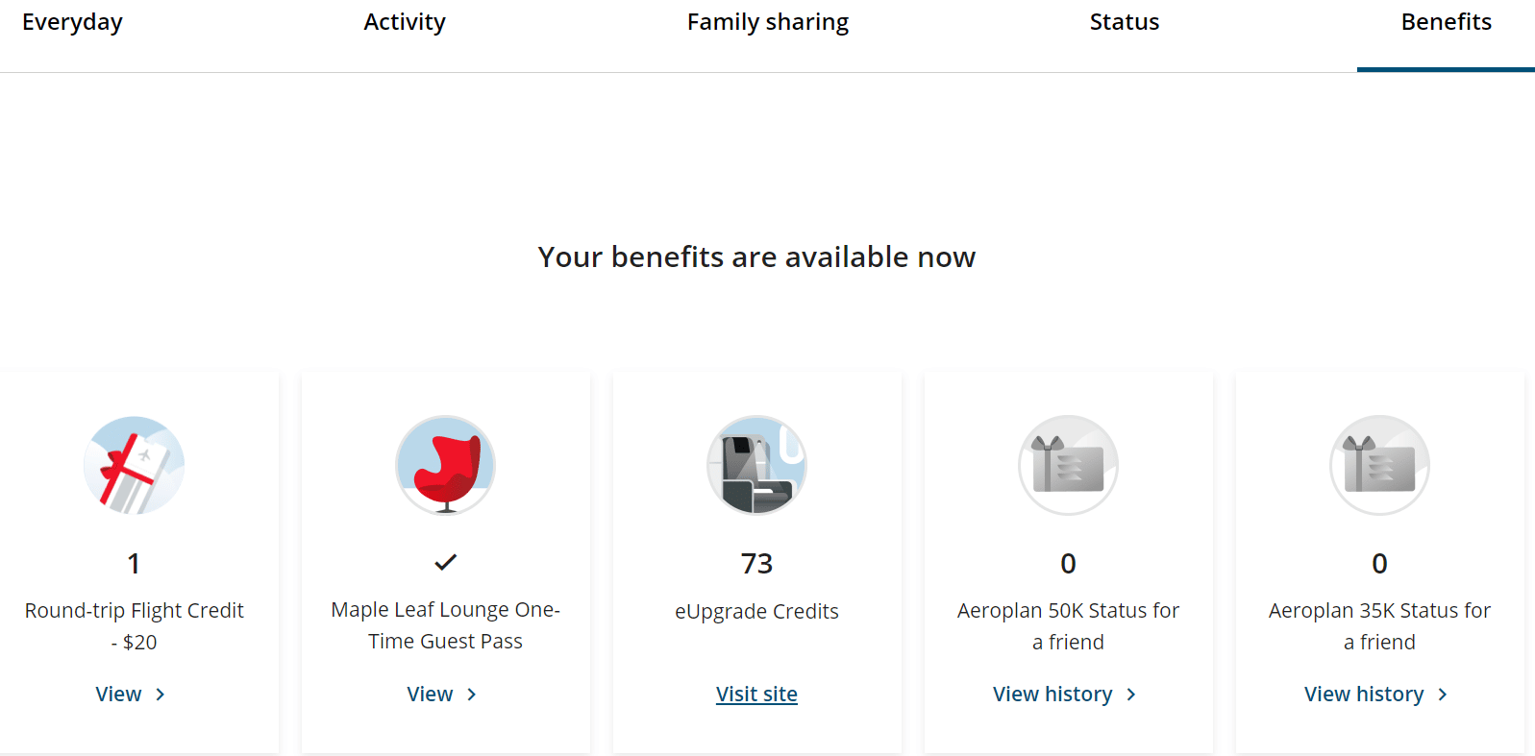1535x756 pixels.
Task: Select the Benefits tab
Action: point(1446,22)
